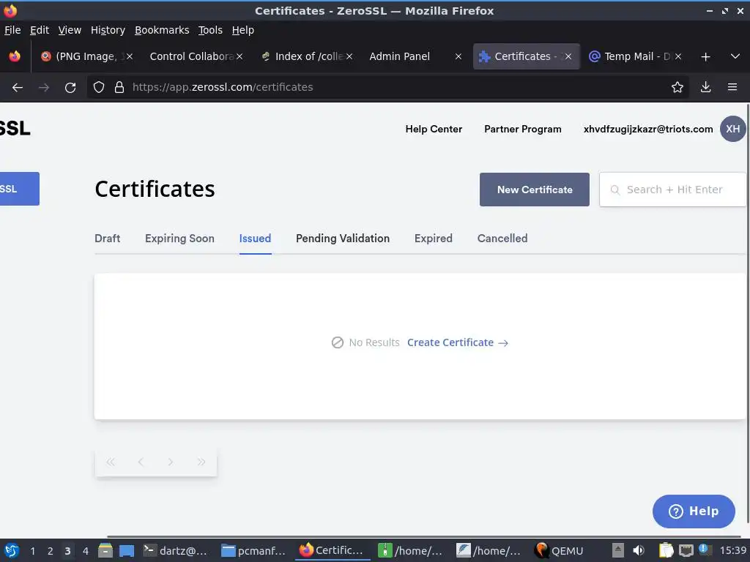This screenshot has width=750, height=562.
Task: Click the account email xhvdfzugijzkazr@triots.com
Action: pyautogui.click(x=647, y=129)
